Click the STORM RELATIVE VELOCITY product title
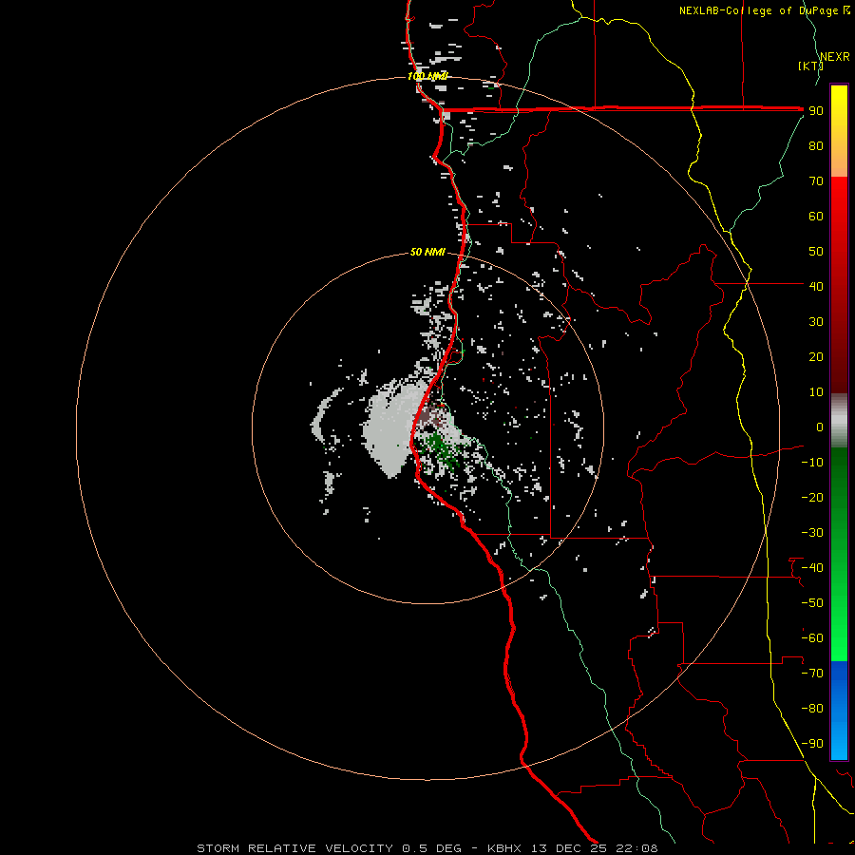The image size is (855, 855). [294, 848]
